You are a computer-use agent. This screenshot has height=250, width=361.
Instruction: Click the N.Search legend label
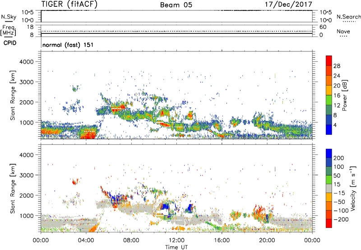click(349, 17)
